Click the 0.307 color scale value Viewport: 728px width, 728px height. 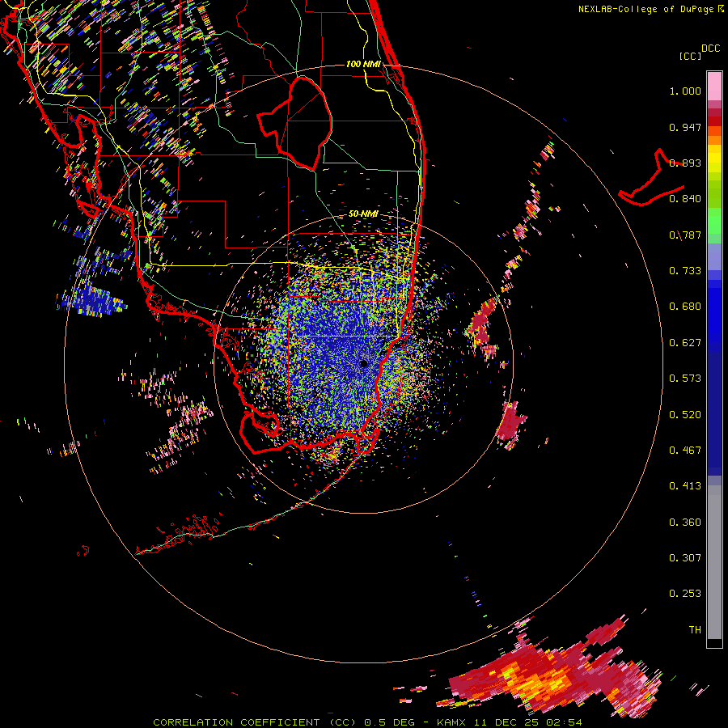(685, 558)
